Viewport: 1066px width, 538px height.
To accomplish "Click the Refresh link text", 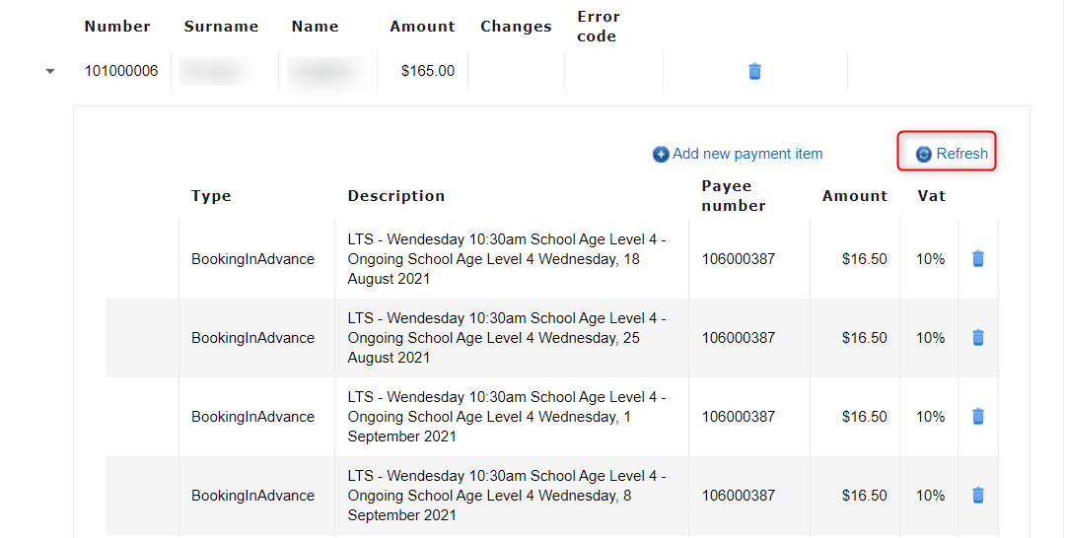I will click(x=961, y=154).
